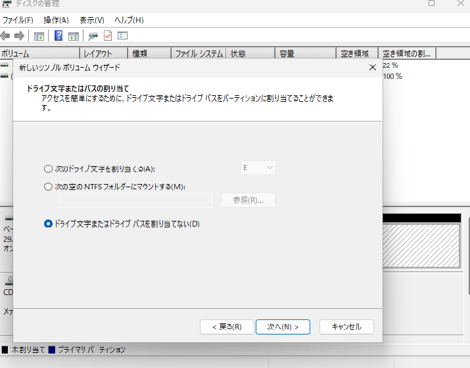Image resolution: width=470 pixels, height=368 pixels.
Task: Click the disk connection toolbar icon
Action: pos(93,35)
